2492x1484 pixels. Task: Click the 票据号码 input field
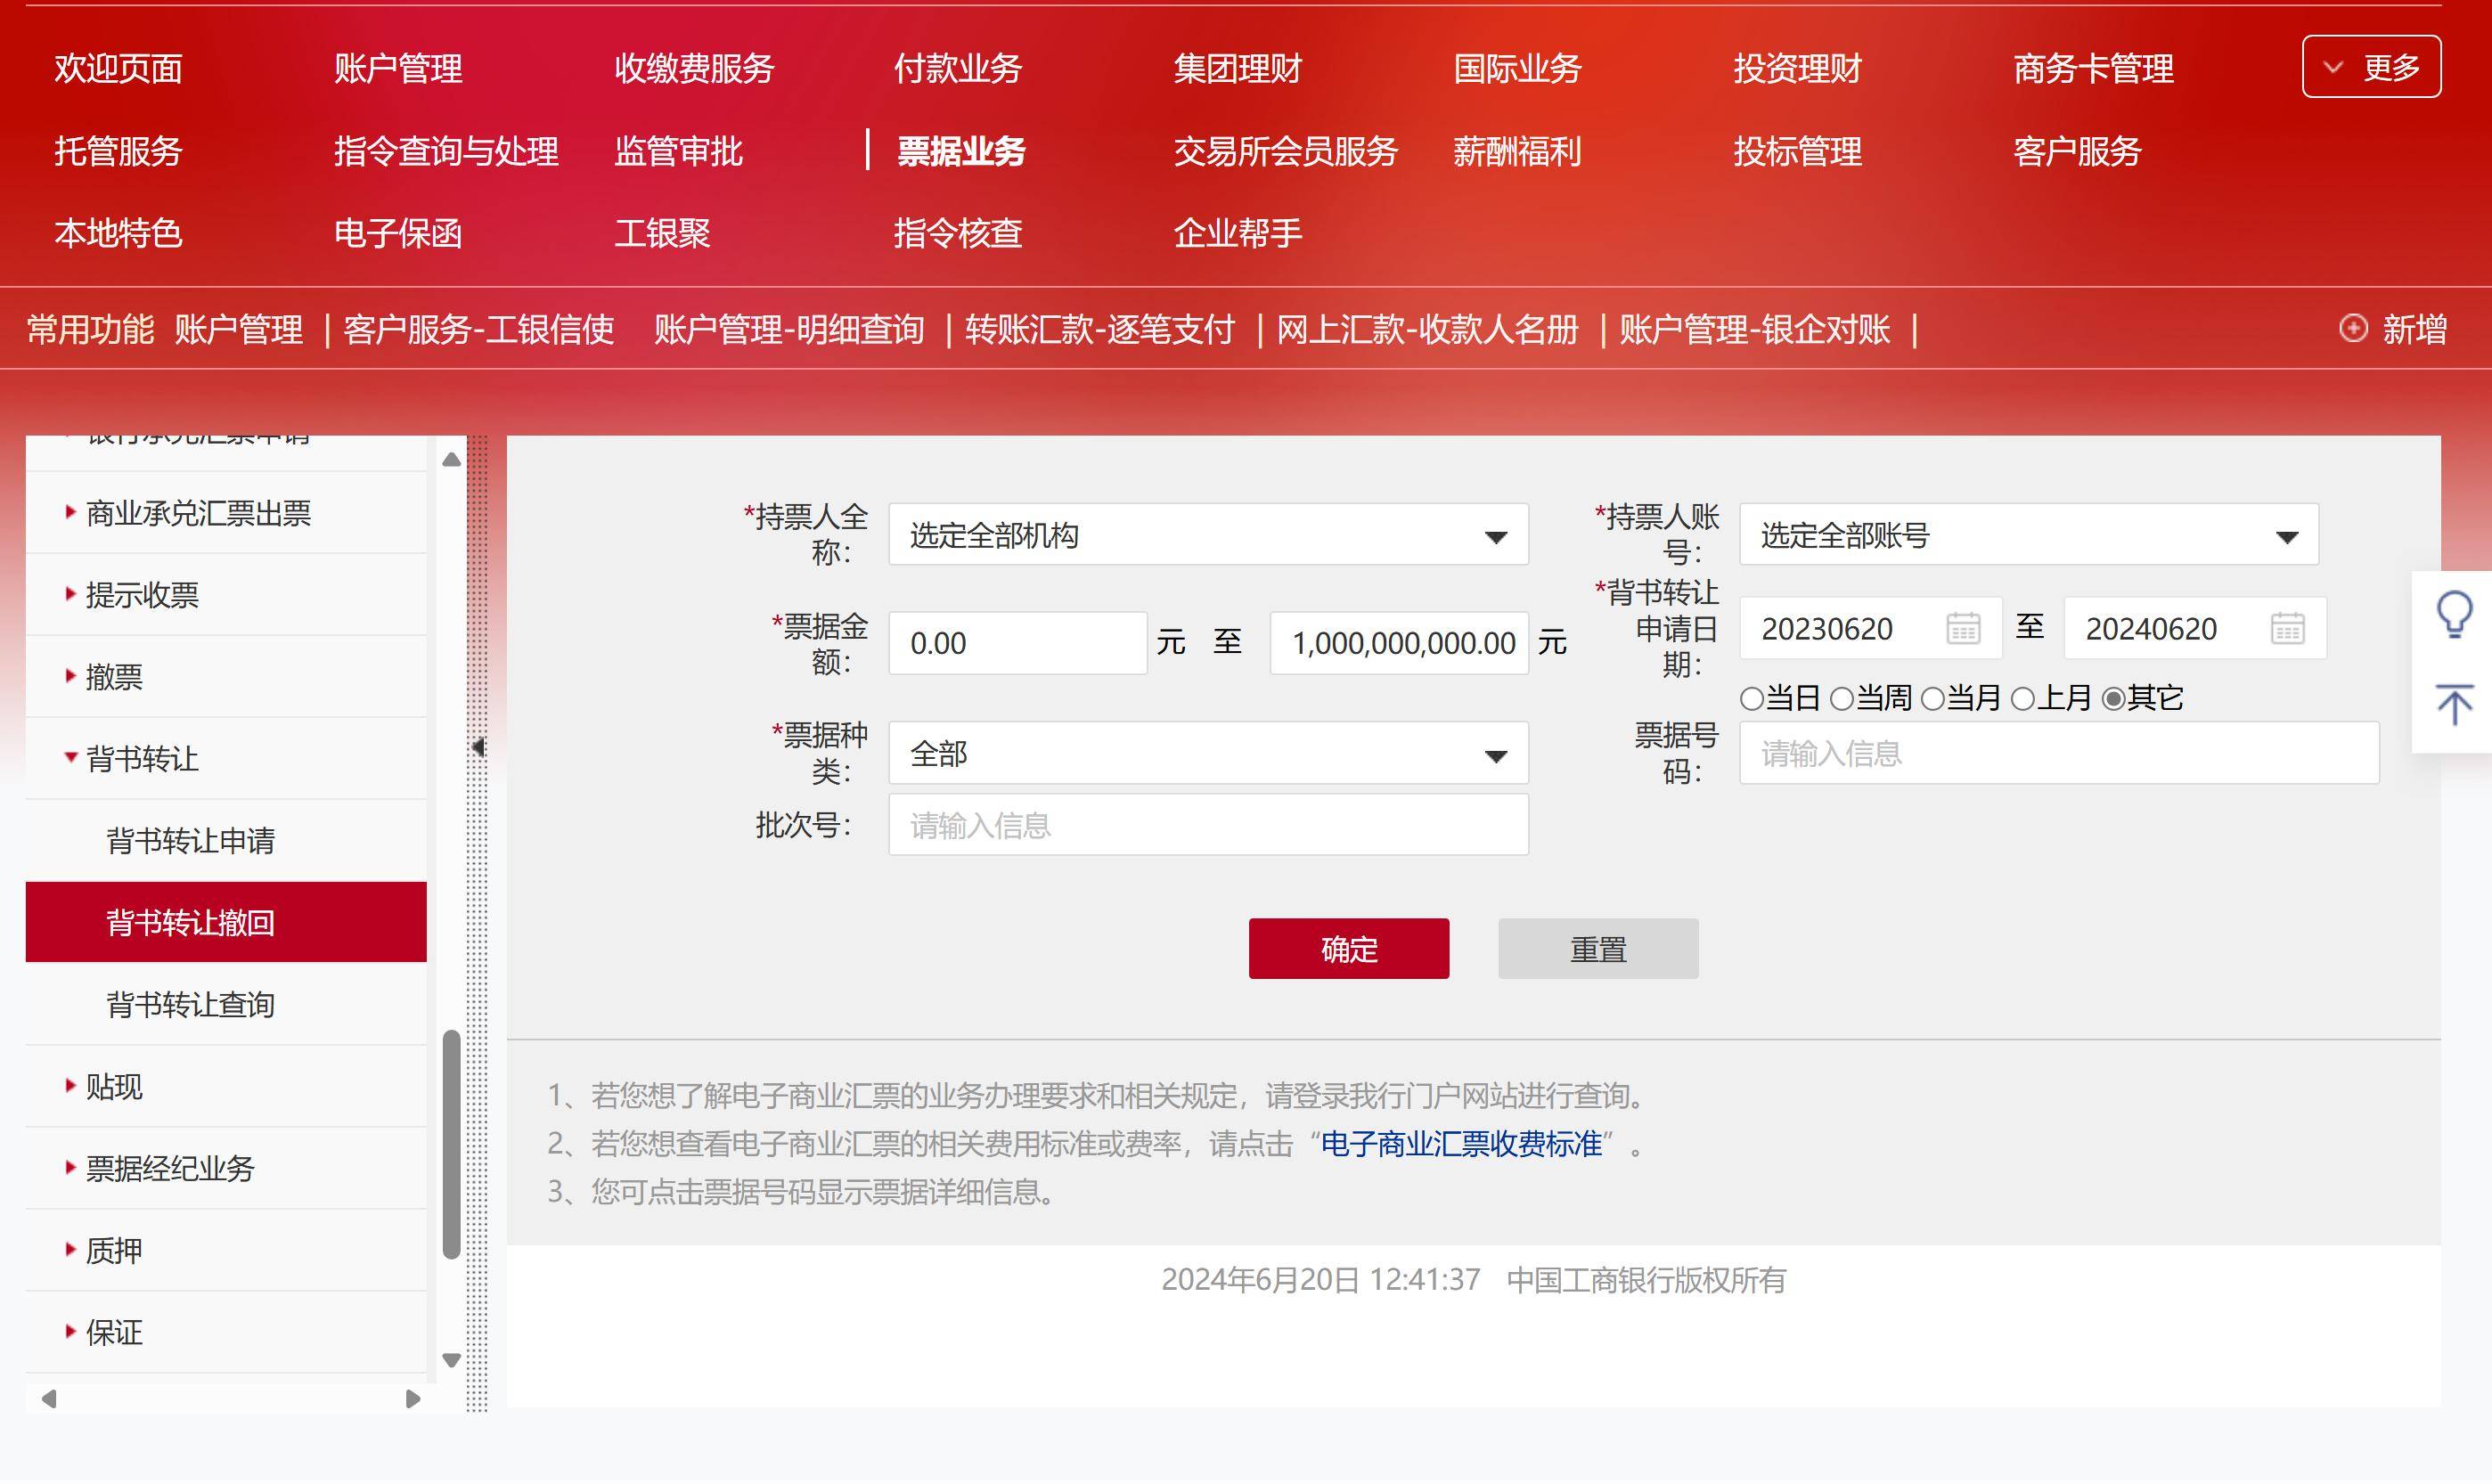(2058, 753)
